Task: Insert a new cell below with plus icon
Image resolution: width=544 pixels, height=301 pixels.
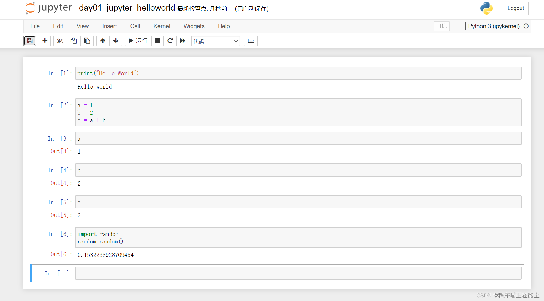Action: coord(45,41)
